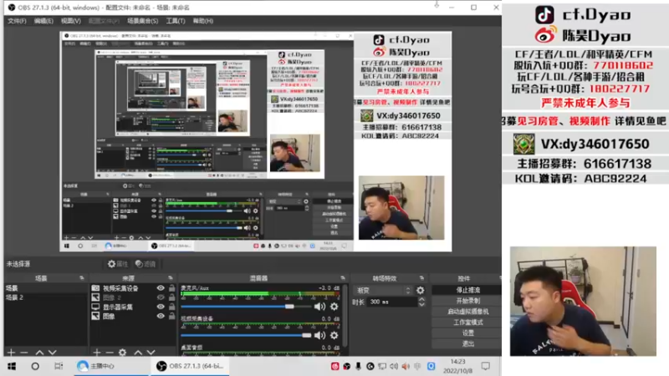This screenshot has height=376, width=669.
Task: Open 麦克风/Aux audio settings gear
Action: click(x=334, y=307)
